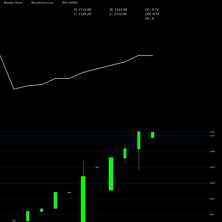Click the 'Monthly Charts' title text

click(x=13, y=3)
